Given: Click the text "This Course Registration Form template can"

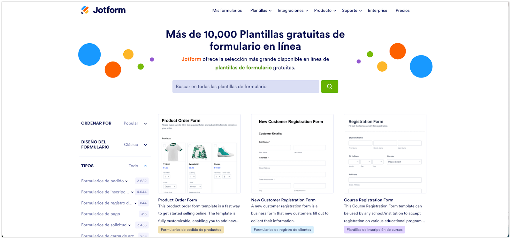Looking at the screenshot, I should point(383,206).
